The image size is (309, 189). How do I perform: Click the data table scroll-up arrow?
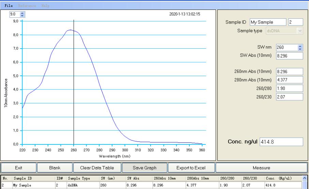point(305,178)
